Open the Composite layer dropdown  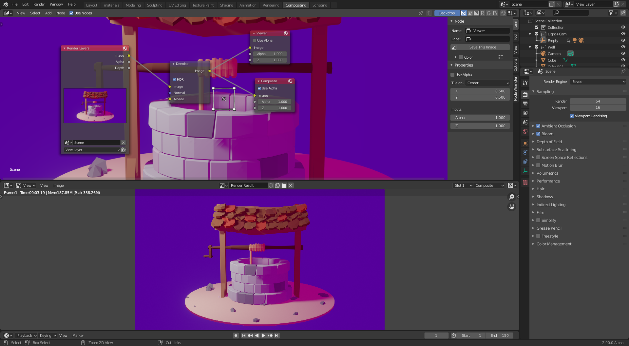[489, 185]
